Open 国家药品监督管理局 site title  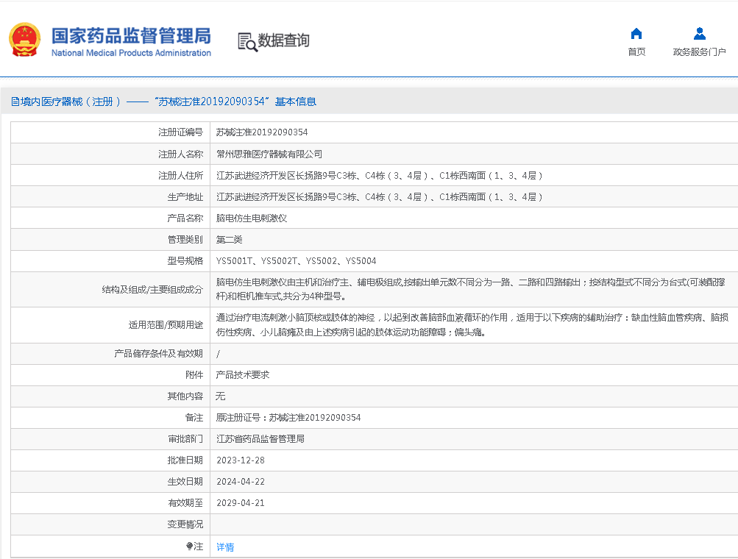pyautogui.click(x=131, y=36)
